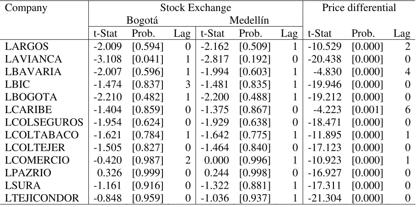Image resolution: width=419 pixels, height=207 pixels.
Task: Click the LBIC company cell
Action: 17,85
